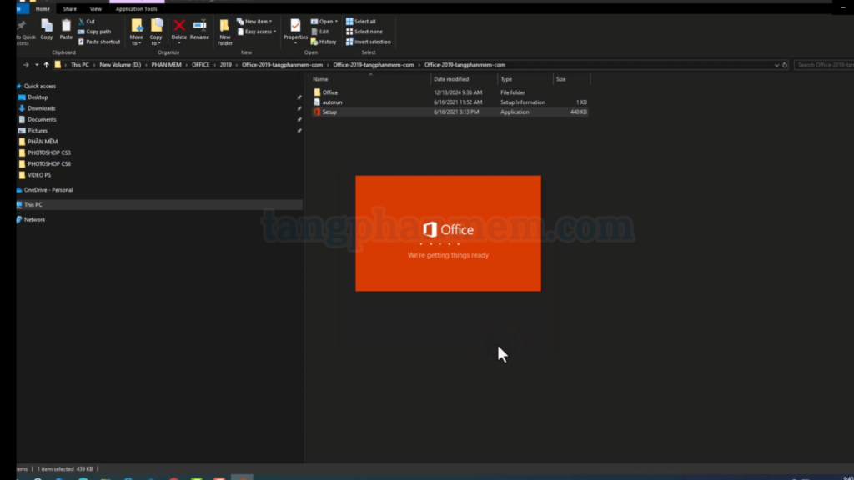
Task: Click OFFICE breadcrumb in address bar
Action: pyautogui.click(x=200, y=65)
